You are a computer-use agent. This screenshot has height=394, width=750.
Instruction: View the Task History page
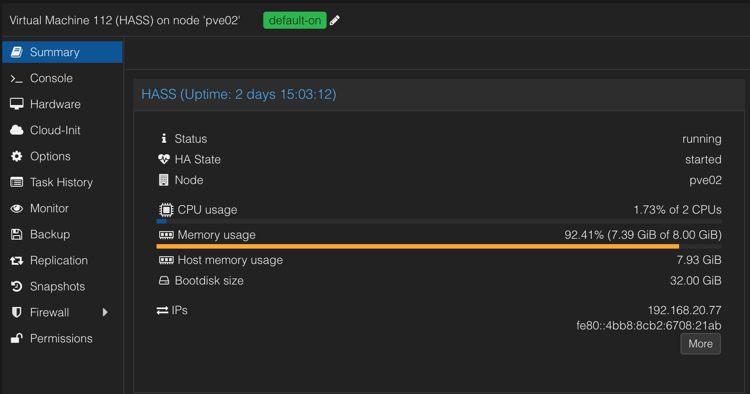pos(62,182)
